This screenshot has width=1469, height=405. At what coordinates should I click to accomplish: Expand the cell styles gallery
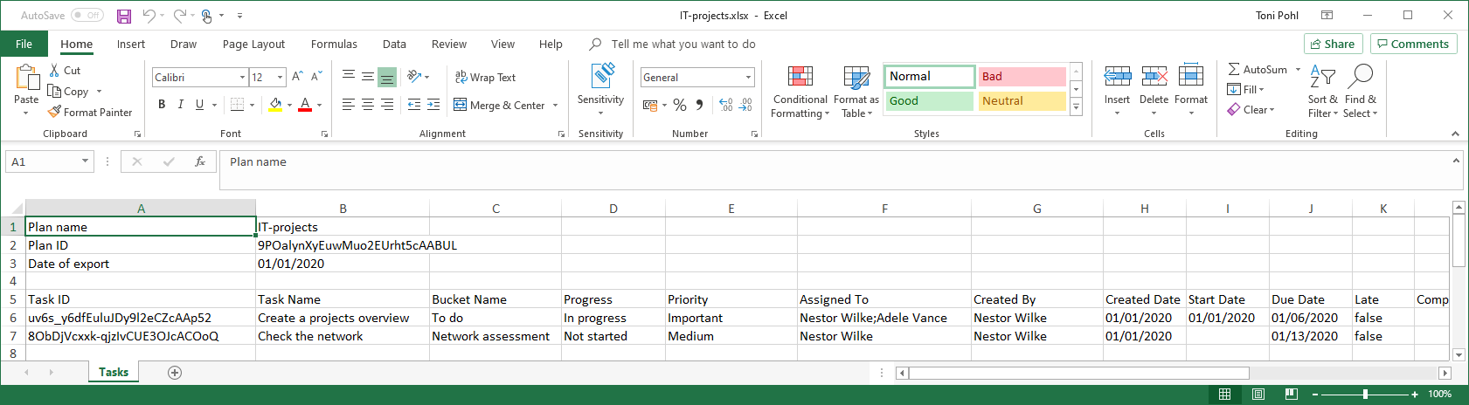point(1077,107)
